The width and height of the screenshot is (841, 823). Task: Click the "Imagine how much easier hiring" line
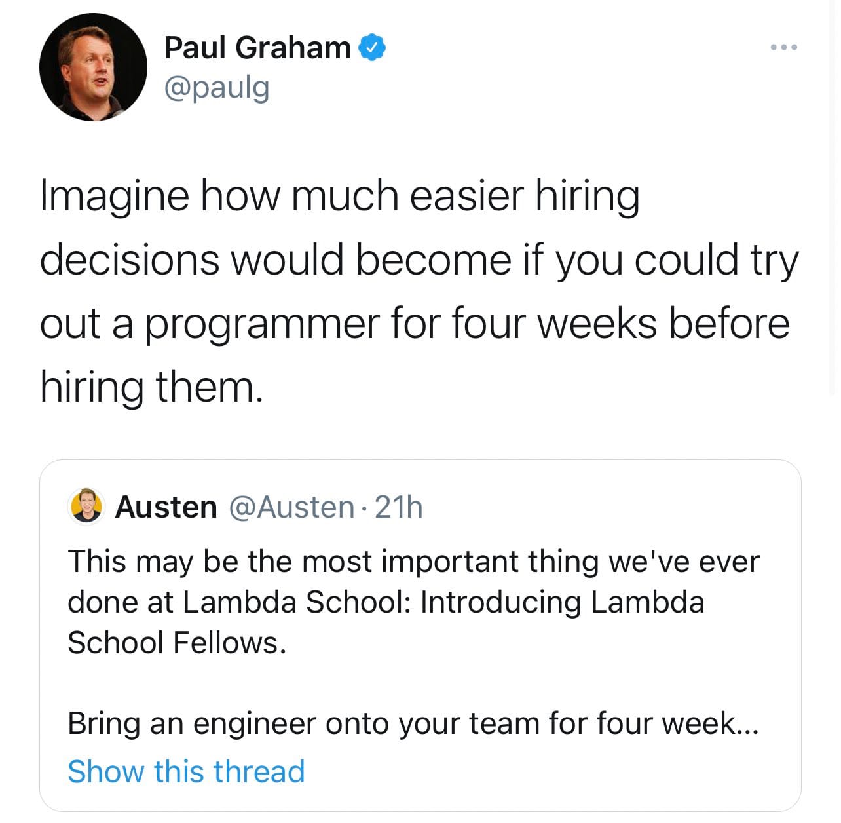pos(339,195)
